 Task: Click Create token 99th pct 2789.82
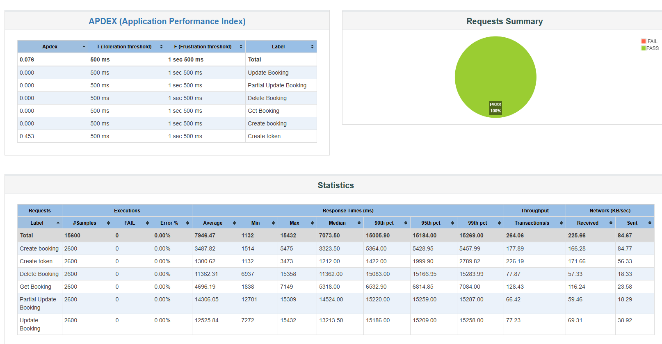click(x=470, y=261)
